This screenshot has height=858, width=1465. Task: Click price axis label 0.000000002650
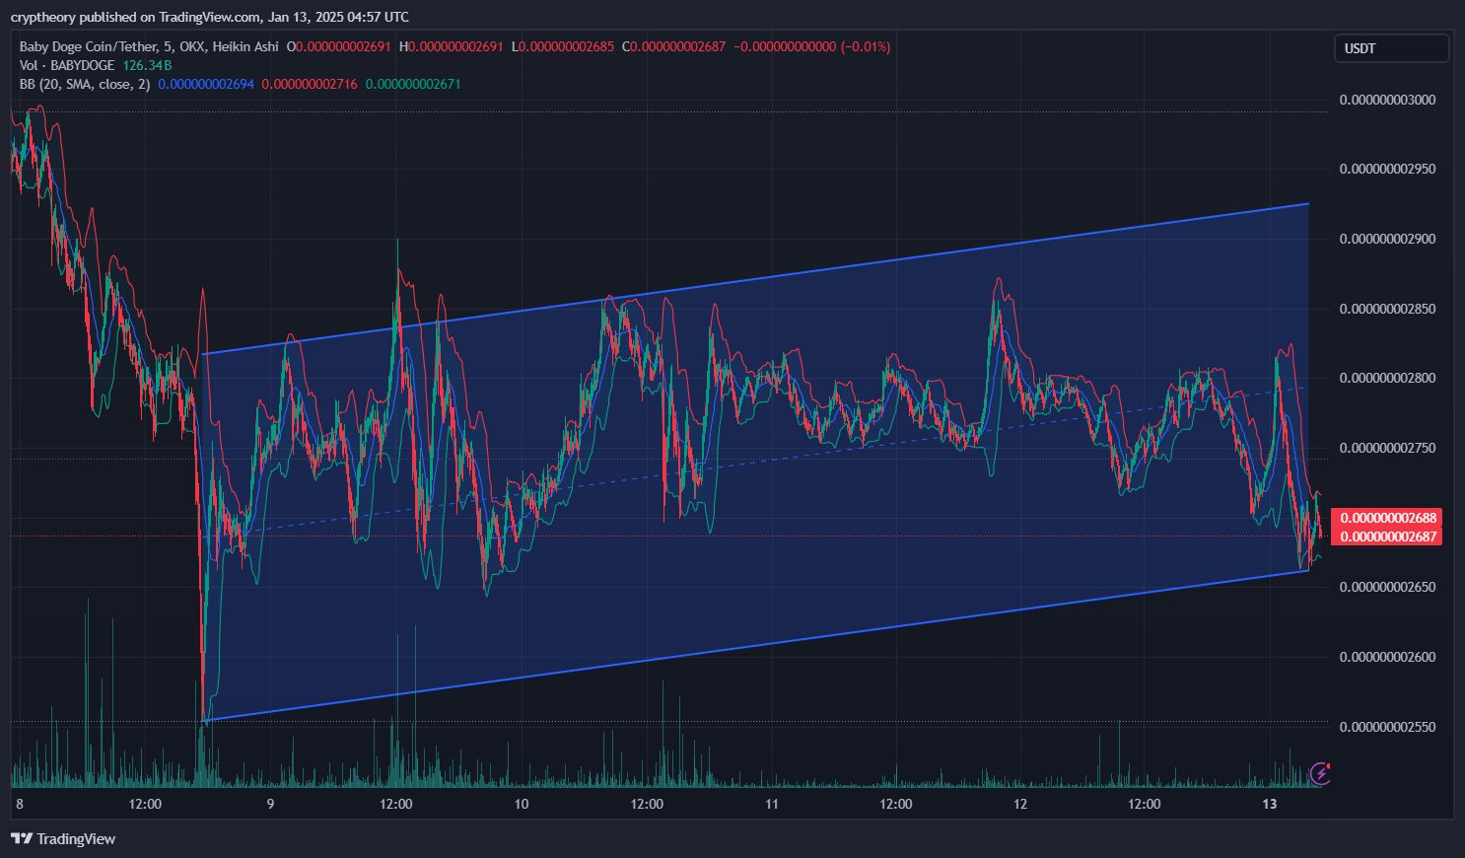coord(1387,587)
